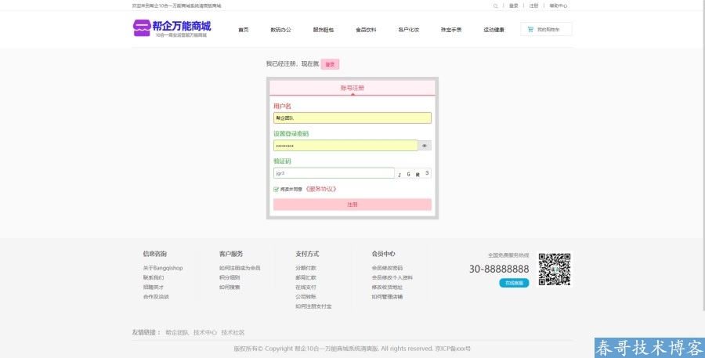Viewport: 705px width, 358px height.
Task: Click the QR code image in footer
Action: 555,269
